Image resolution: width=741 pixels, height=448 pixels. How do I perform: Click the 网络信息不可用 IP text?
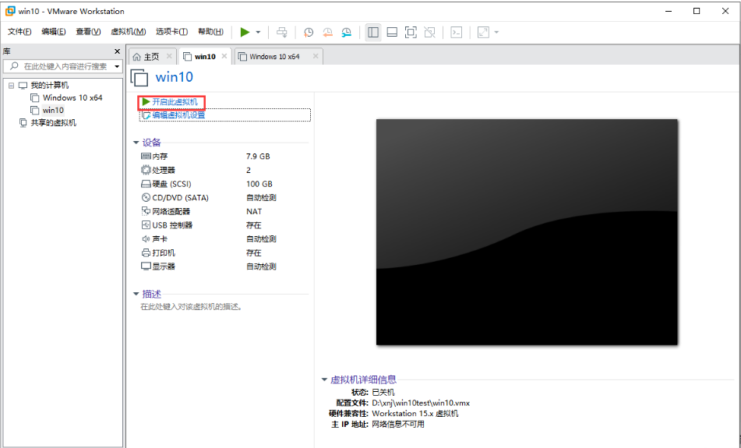[398, 425]
